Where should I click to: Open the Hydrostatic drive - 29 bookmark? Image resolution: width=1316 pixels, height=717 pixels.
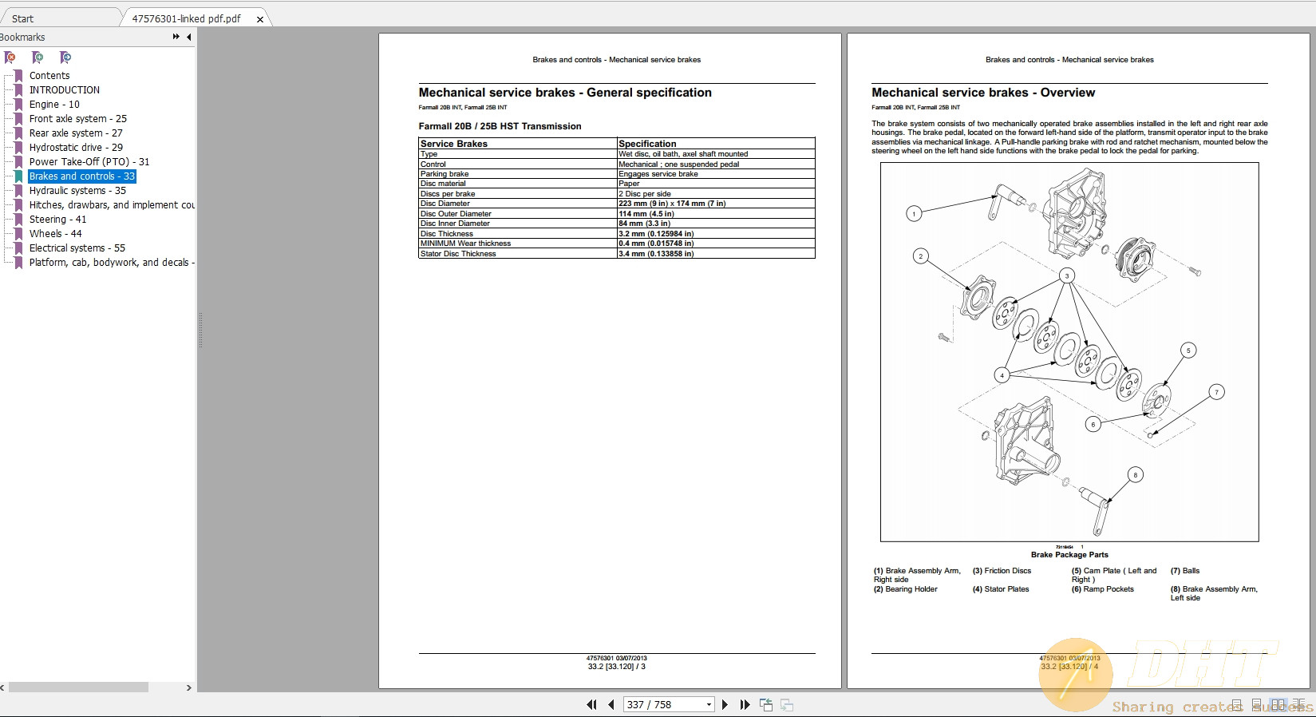click(76, 148)
